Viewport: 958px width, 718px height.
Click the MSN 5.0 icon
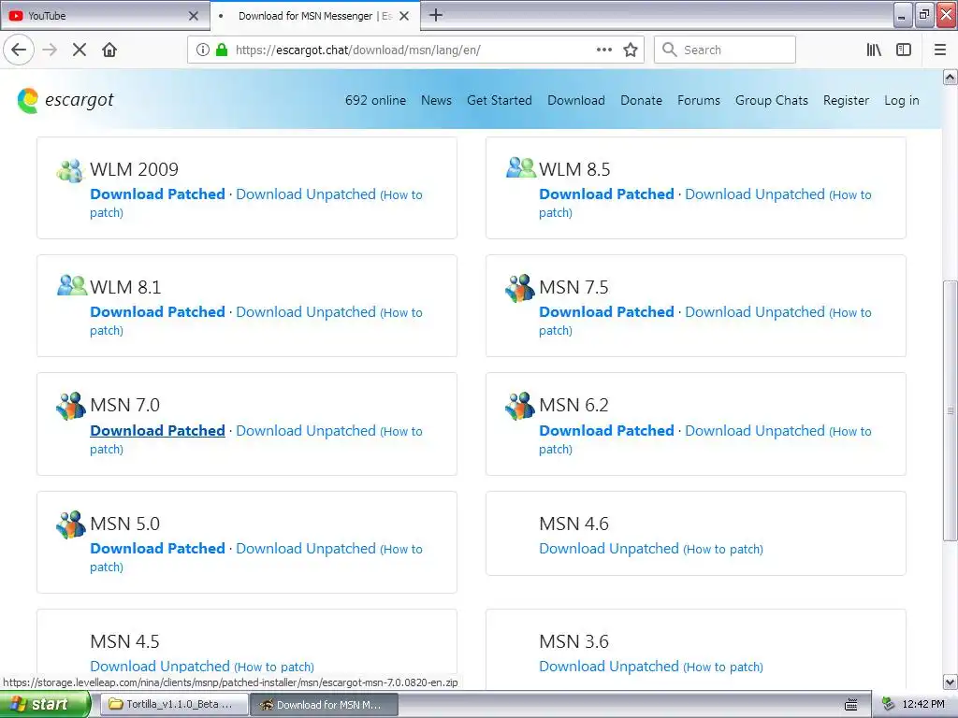tap(71, 524)
